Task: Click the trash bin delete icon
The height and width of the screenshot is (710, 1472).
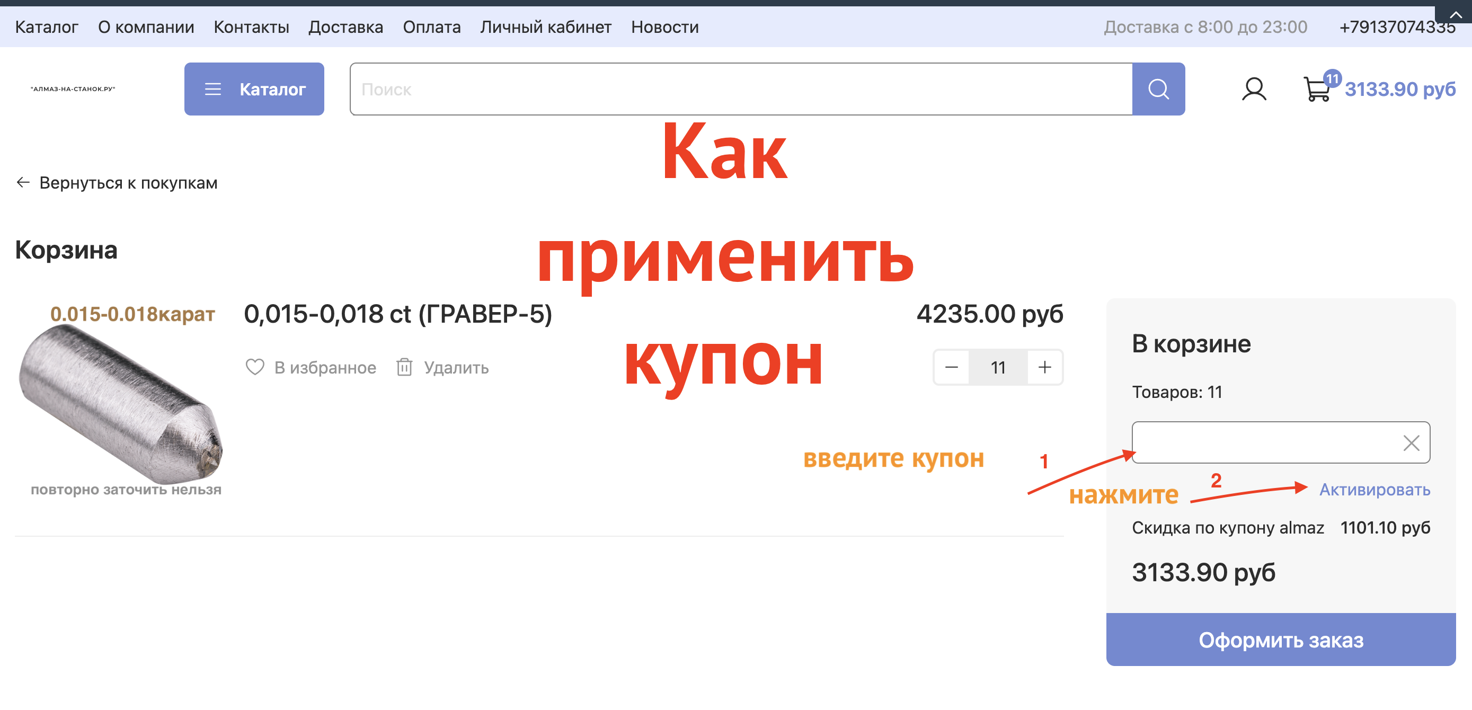Action: pos(404,367)
